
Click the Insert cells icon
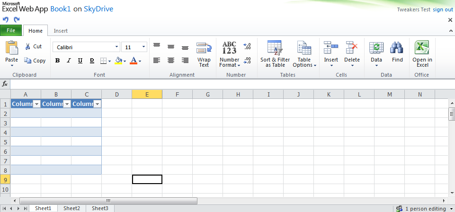(331, 48)
